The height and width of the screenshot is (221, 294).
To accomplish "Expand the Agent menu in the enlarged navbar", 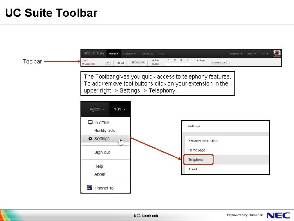I will (97, 109).
